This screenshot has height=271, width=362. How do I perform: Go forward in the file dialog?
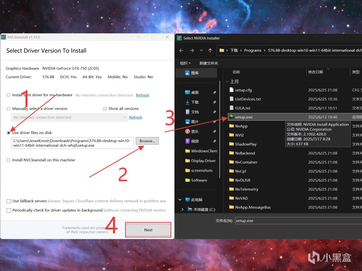point(192,51)
